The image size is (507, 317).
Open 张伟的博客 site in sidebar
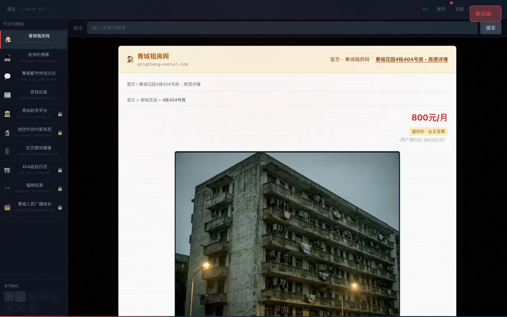[34, 58]
